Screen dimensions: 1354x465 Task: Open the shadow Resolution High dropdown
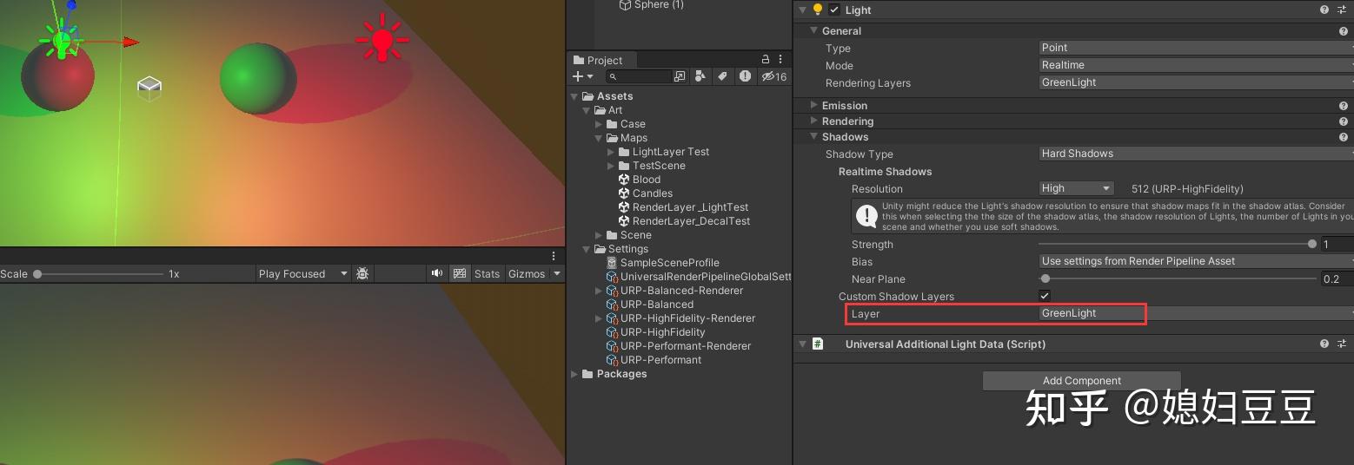[x=1077, y=188]
